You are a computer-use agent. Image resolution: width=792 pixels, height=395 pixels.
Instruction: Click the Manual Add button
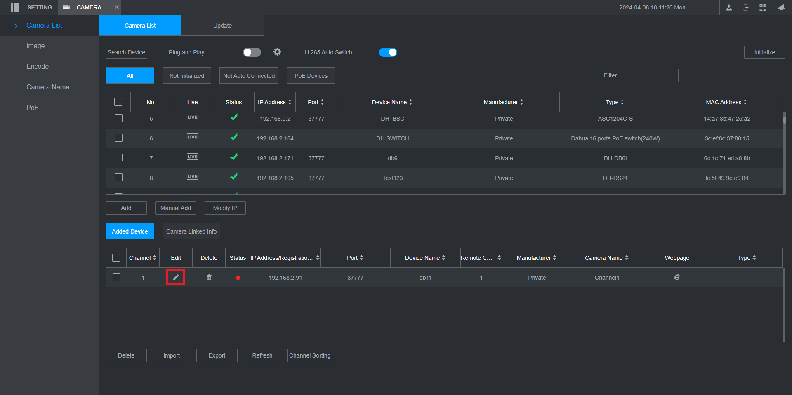tap(176, 208)
